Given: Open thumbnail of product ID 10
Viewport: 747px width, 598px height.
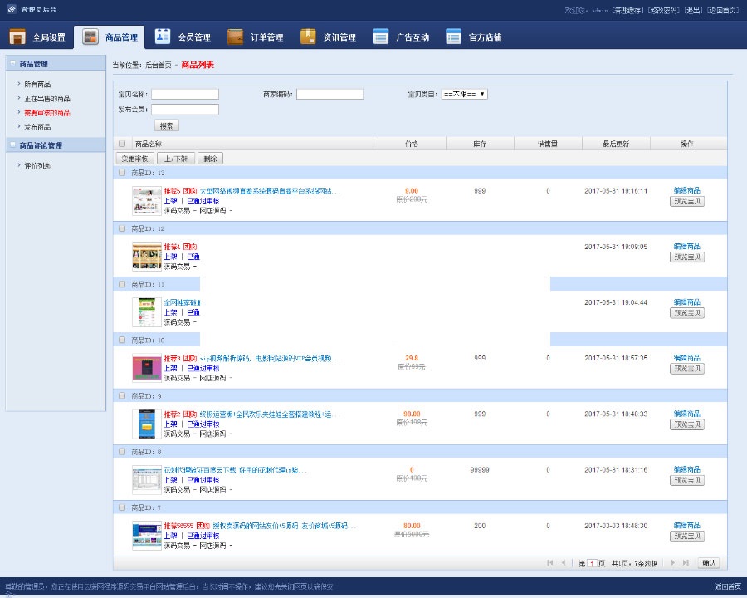Looking at the screenshot, I should pos(147,368).
